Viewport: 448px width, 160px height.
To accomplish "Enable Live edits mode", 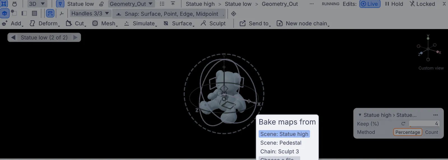I will 370,4.
